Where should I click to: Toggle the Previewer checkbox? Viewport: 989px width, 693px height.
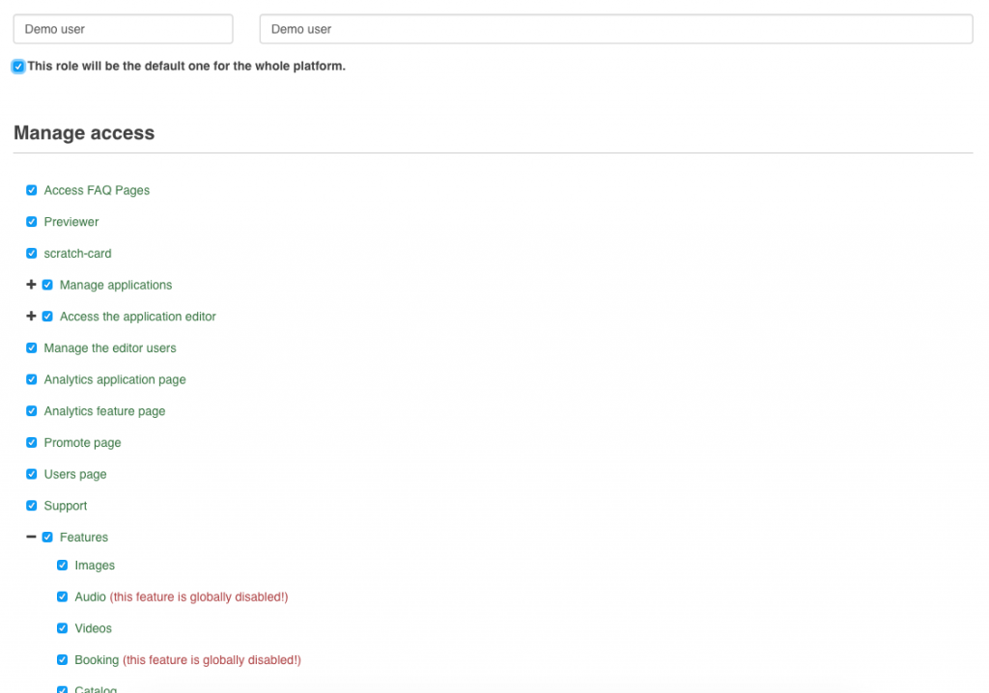point(32,222)
